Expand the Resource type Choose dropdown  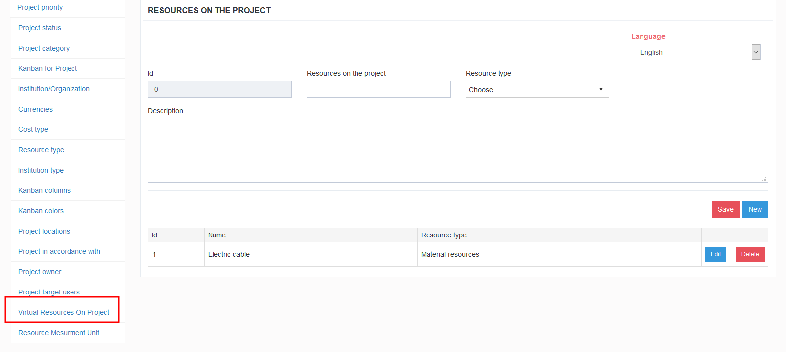(x=537, y=89)
